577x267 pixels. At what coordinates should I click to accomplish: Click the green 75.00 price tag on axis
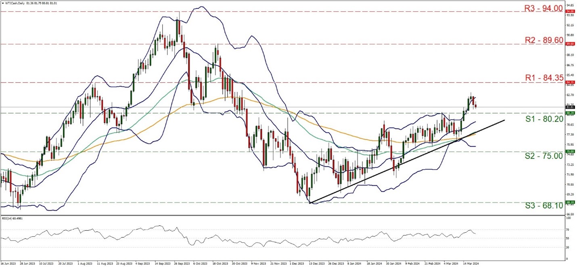coord(570,152)
